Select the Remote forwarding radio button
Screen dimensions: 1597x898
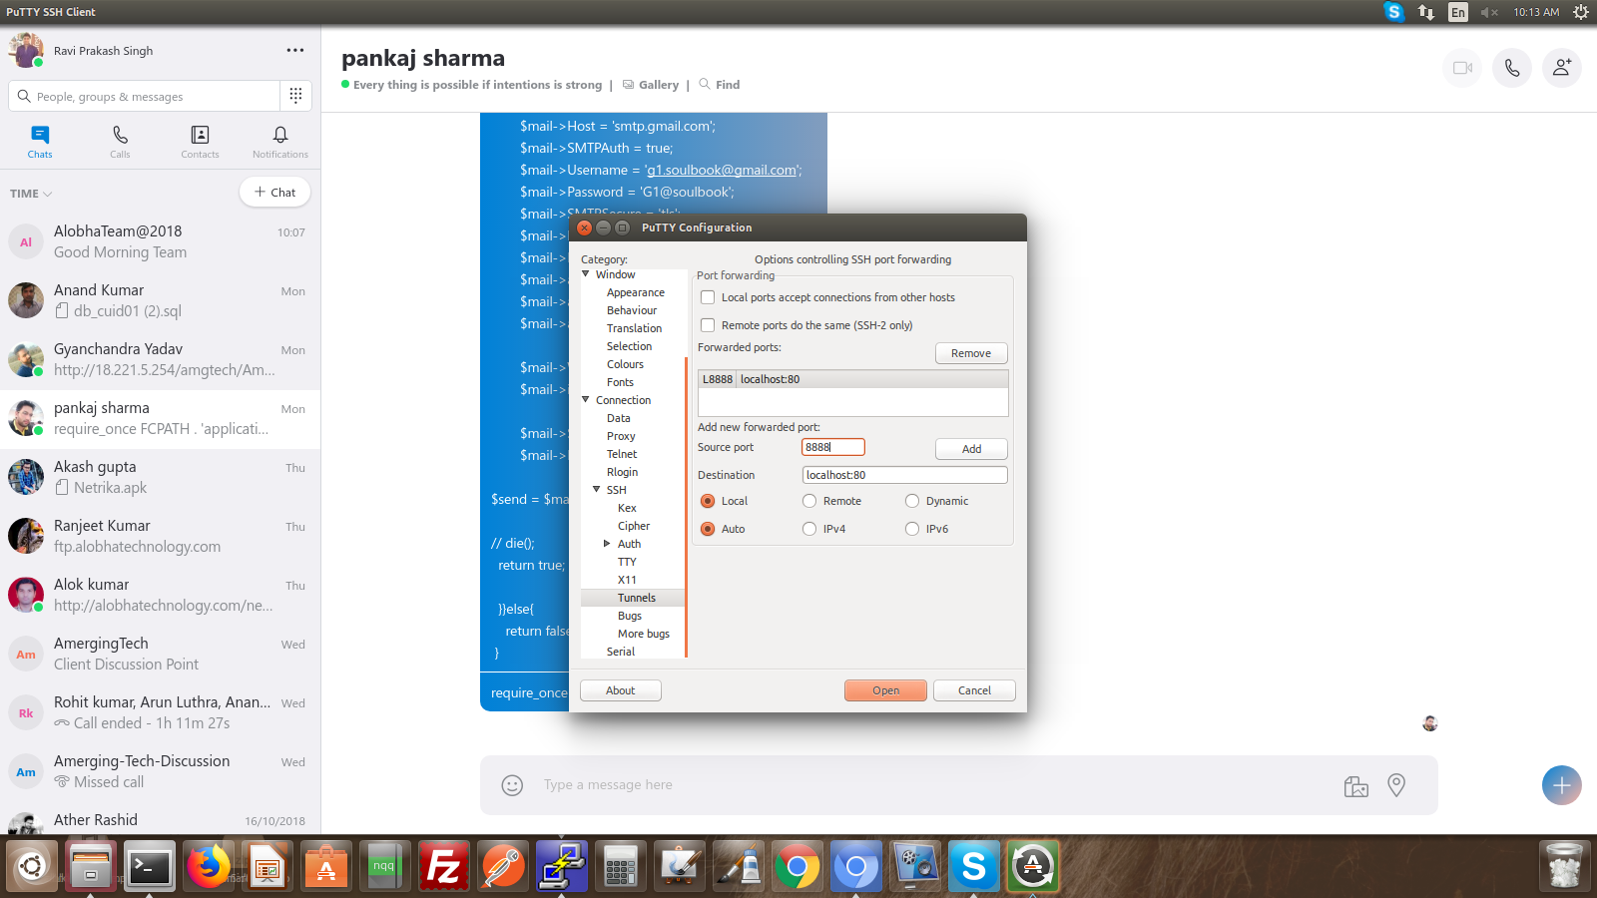[x=809, y=501]
